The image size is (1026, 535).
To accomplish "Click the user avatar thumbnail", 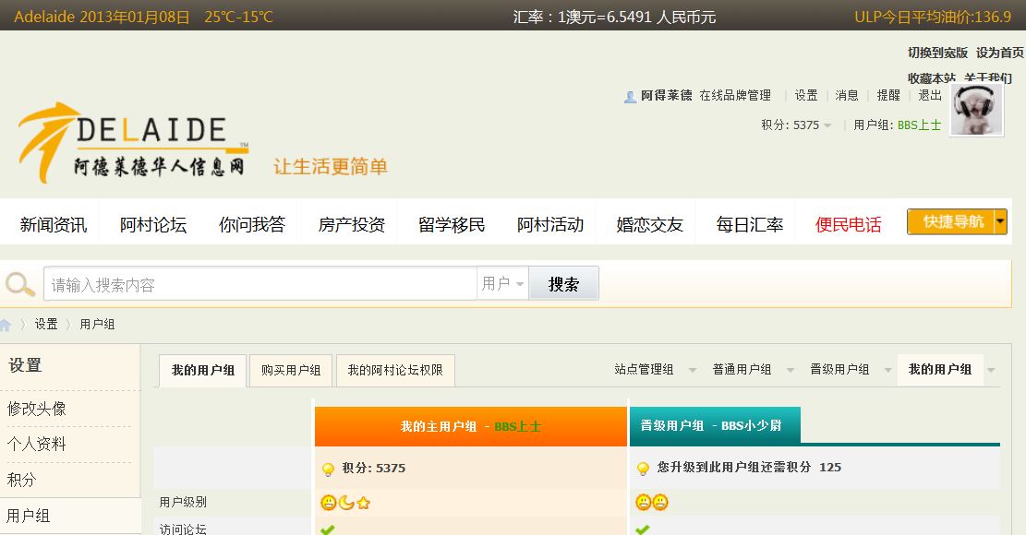I will [x=977, y=111].
